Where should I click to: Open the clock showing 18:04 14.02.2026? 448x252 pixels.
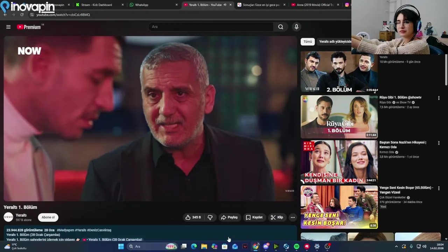coord(437,246)
